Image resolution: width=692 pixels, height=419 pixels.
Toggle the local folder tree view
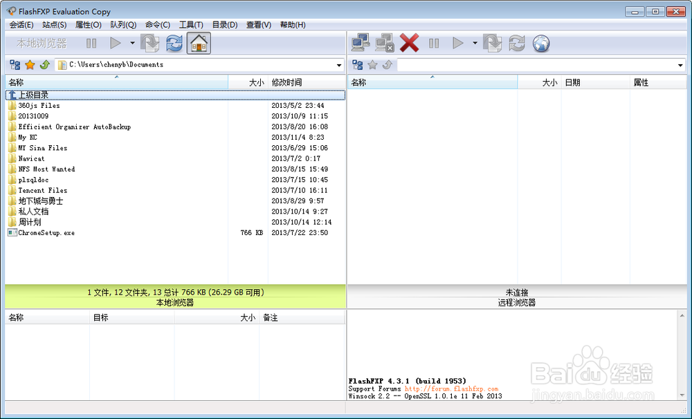click(x=15, y=64)
